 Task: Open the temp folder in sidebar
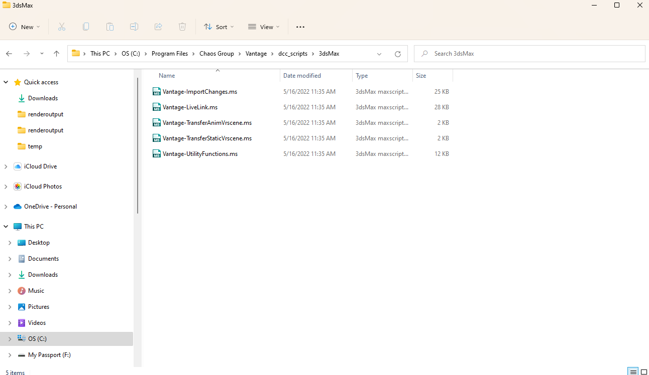(35, 146)
